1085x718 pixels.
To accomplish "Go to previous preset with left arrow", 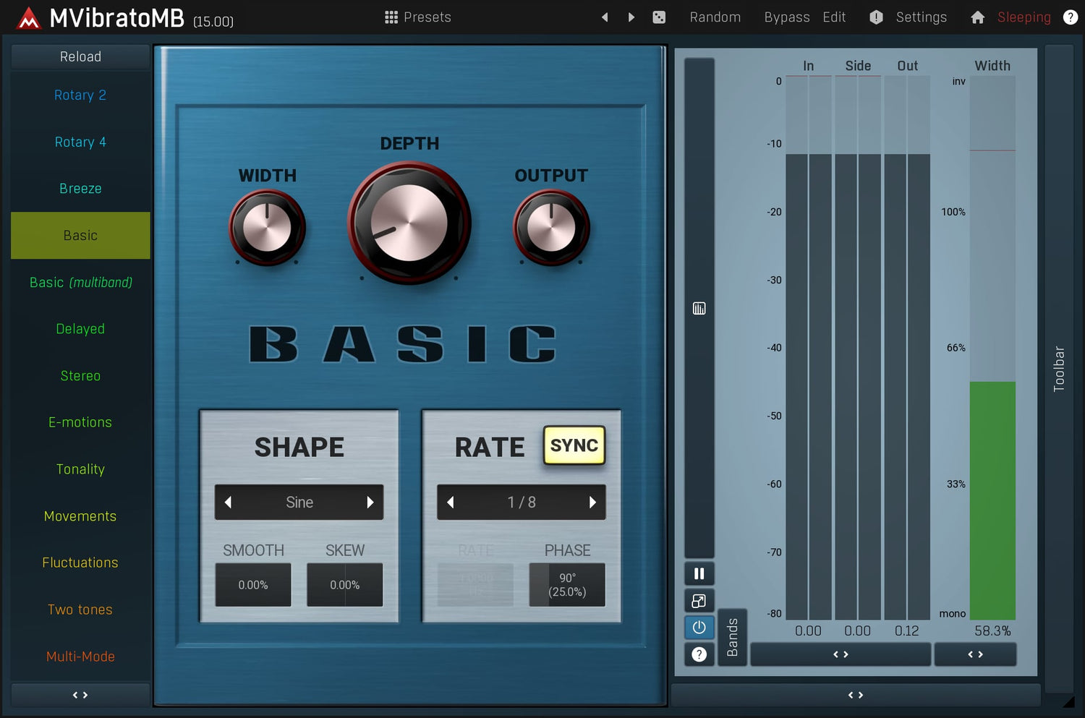I will tap(605, 17).
